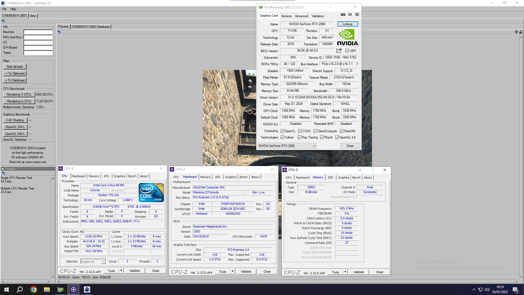Click the Intel Core 2 Duo logo
Viewport: 524px width, 295px height.
pyautogui.click(x=151, y=193)
